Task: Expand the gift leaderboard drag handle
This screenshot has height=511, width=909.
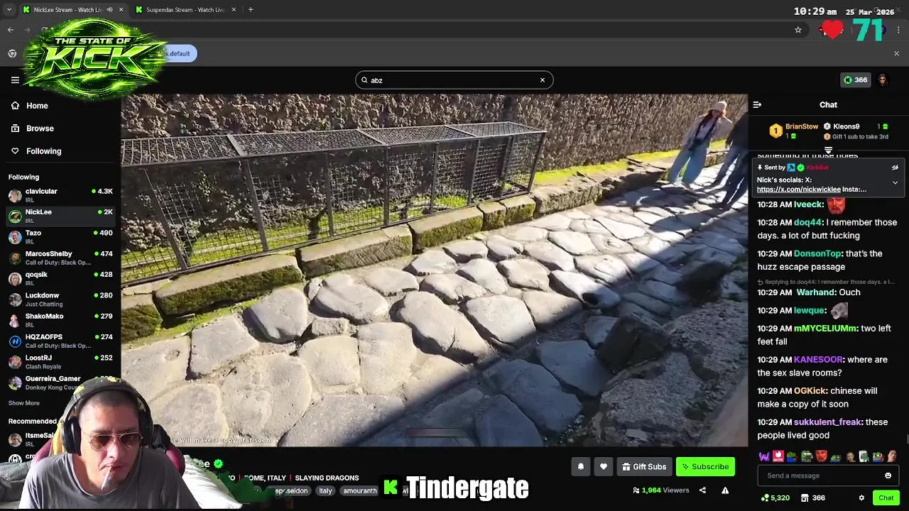Action: [828, 150]
